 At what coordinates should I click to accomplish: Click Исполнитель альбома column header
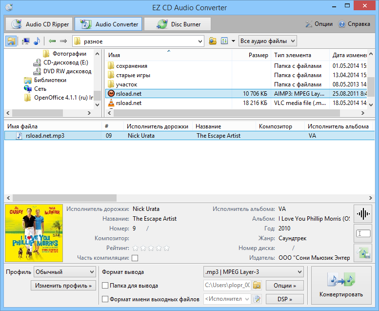click(338, 126)
